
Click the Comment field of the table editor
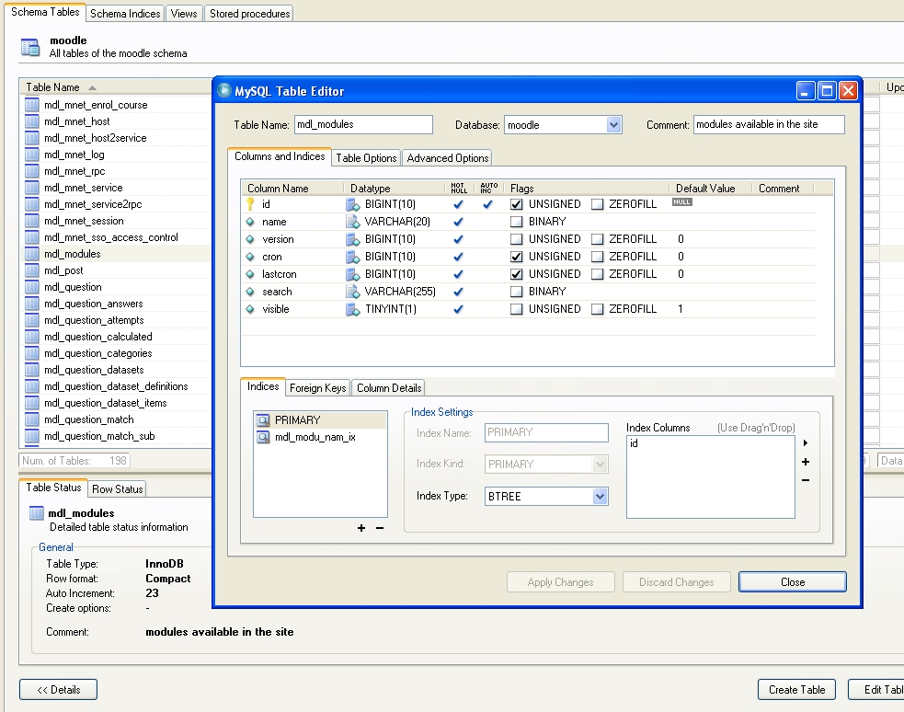(769, 124)
